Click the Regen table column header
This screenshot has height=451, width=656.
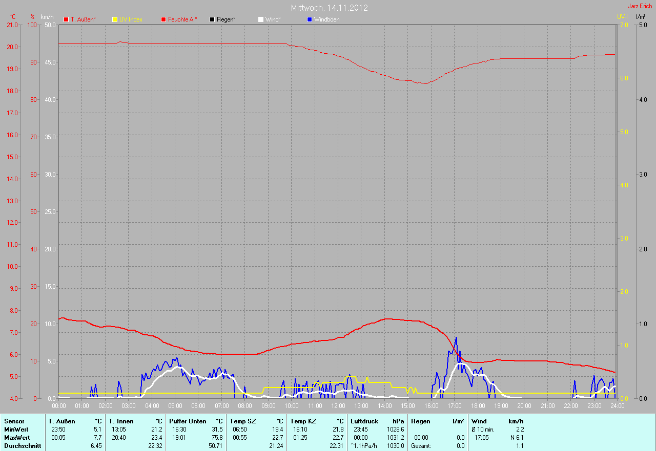421,421
